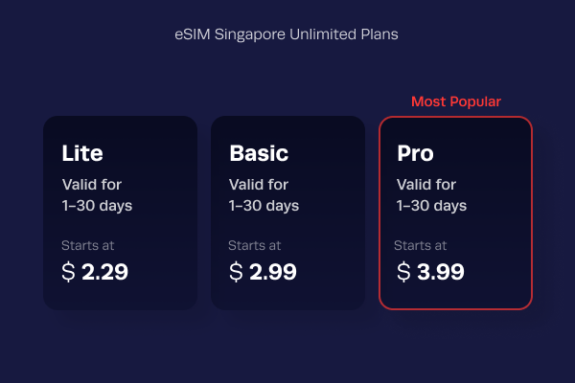Click the dollar sign in Lite price

[x=69, y=272]
